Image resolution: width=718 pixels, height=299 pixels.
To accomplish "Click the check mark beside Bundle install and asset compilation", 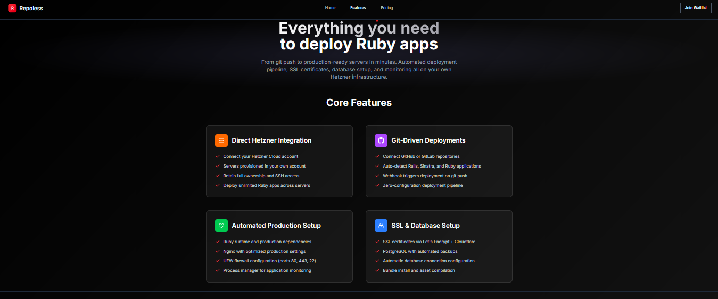I will pyautogui.click(x=377, y=270).
